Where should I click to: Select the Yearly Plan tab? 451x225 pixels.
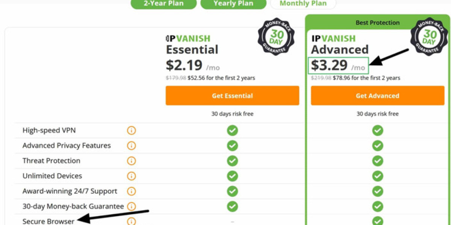click(x=233, y=4)
